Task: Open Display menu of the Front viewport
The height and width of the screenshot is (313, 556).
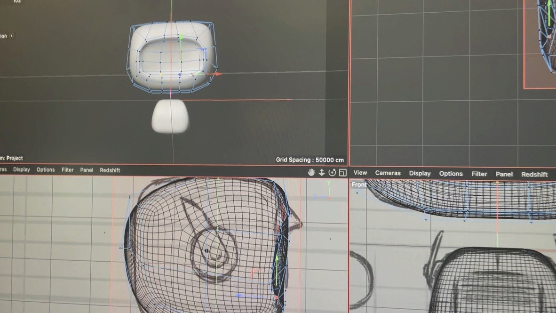Action: click(420, 173)
